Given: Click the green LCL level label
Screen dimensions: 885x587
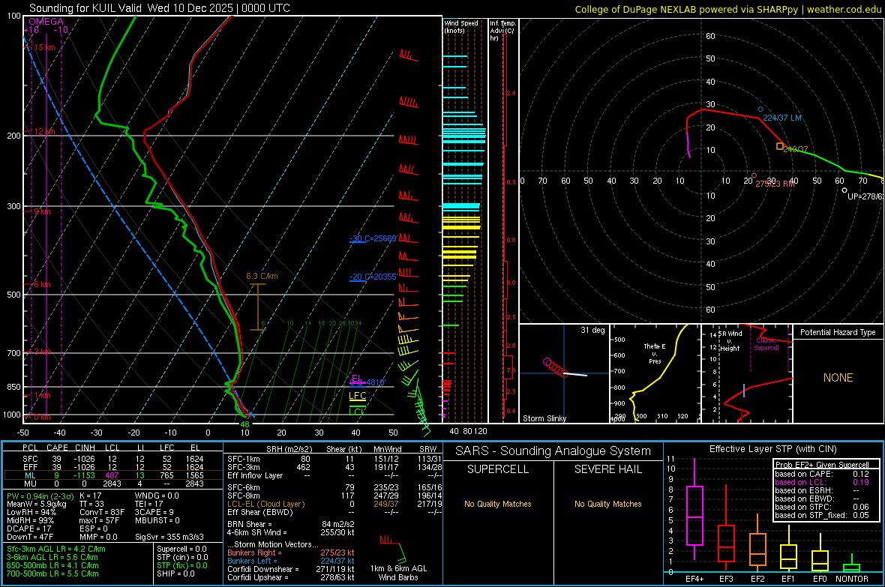Looking at the screenshot, I should tap(356, 412).
